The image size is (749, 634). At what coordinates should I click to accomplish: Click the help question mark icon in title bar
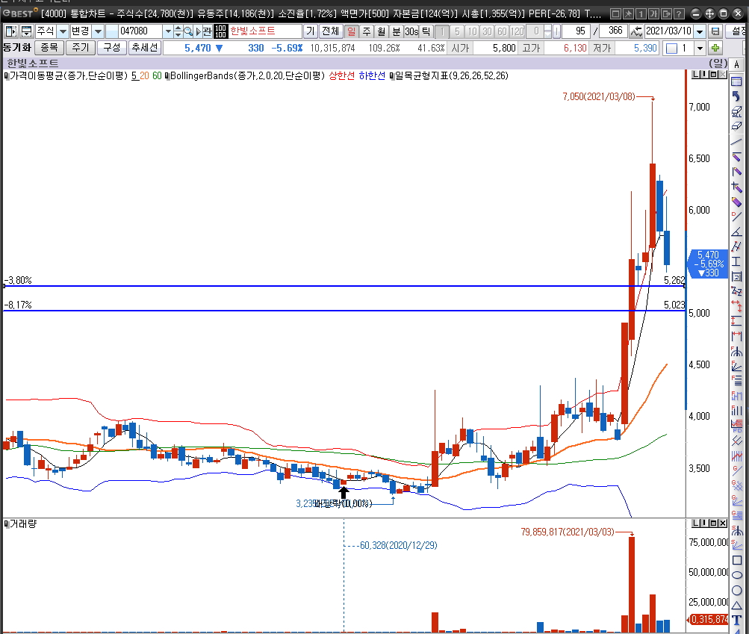679,14
